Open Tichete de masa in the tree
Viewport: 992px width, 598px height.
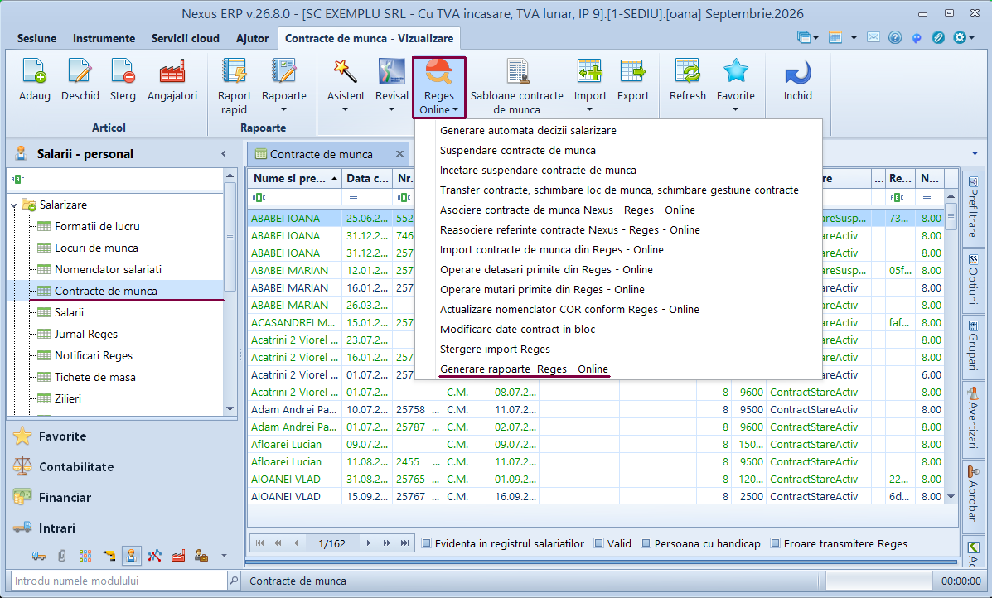95,377
